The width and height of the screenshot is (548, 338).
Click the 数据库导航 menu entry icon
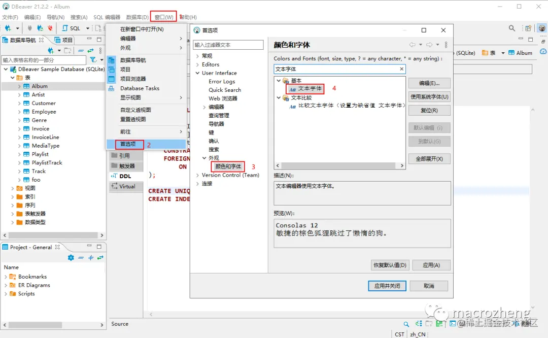[111, 59]
